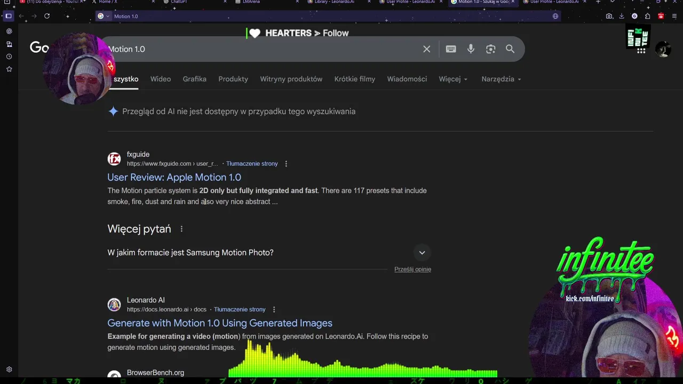
Task: Open the browser extensions puzzle icon
Action: (x=647, y=16)
